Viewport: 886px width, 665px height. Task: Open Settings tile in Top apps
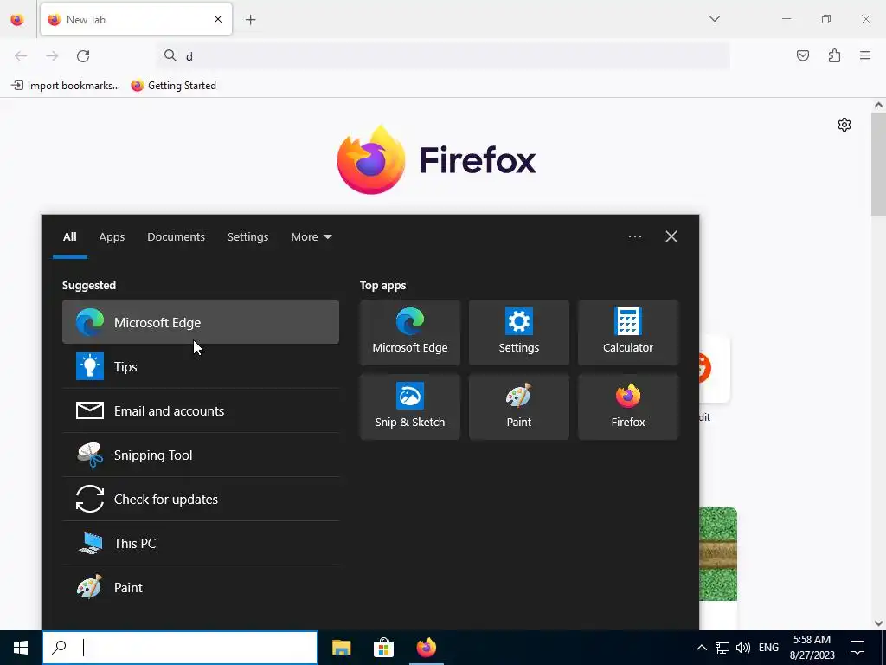tap(519, 332)
